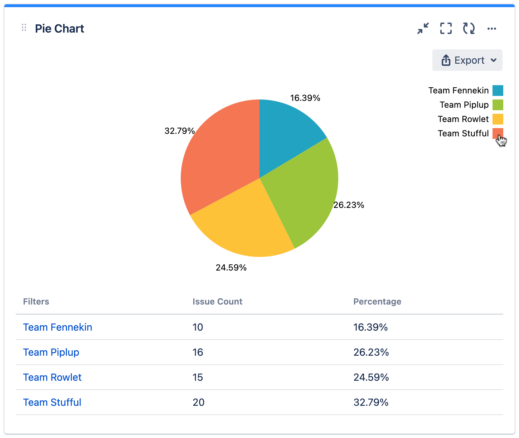Click the Export upload icon
This screenshot has height=438, width=519.
[x=446, y=60]
